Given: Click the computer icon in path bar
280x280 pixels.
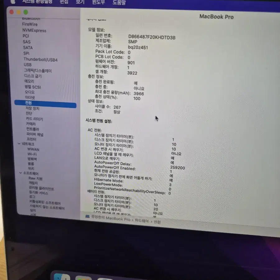Looking at the screenshot, I should point(87,217).
